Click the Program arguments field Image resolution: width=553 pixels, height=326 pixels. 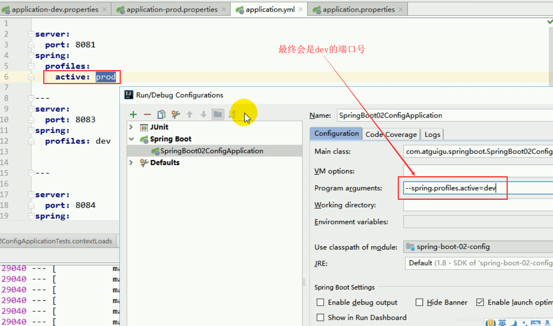click(478, 188)
